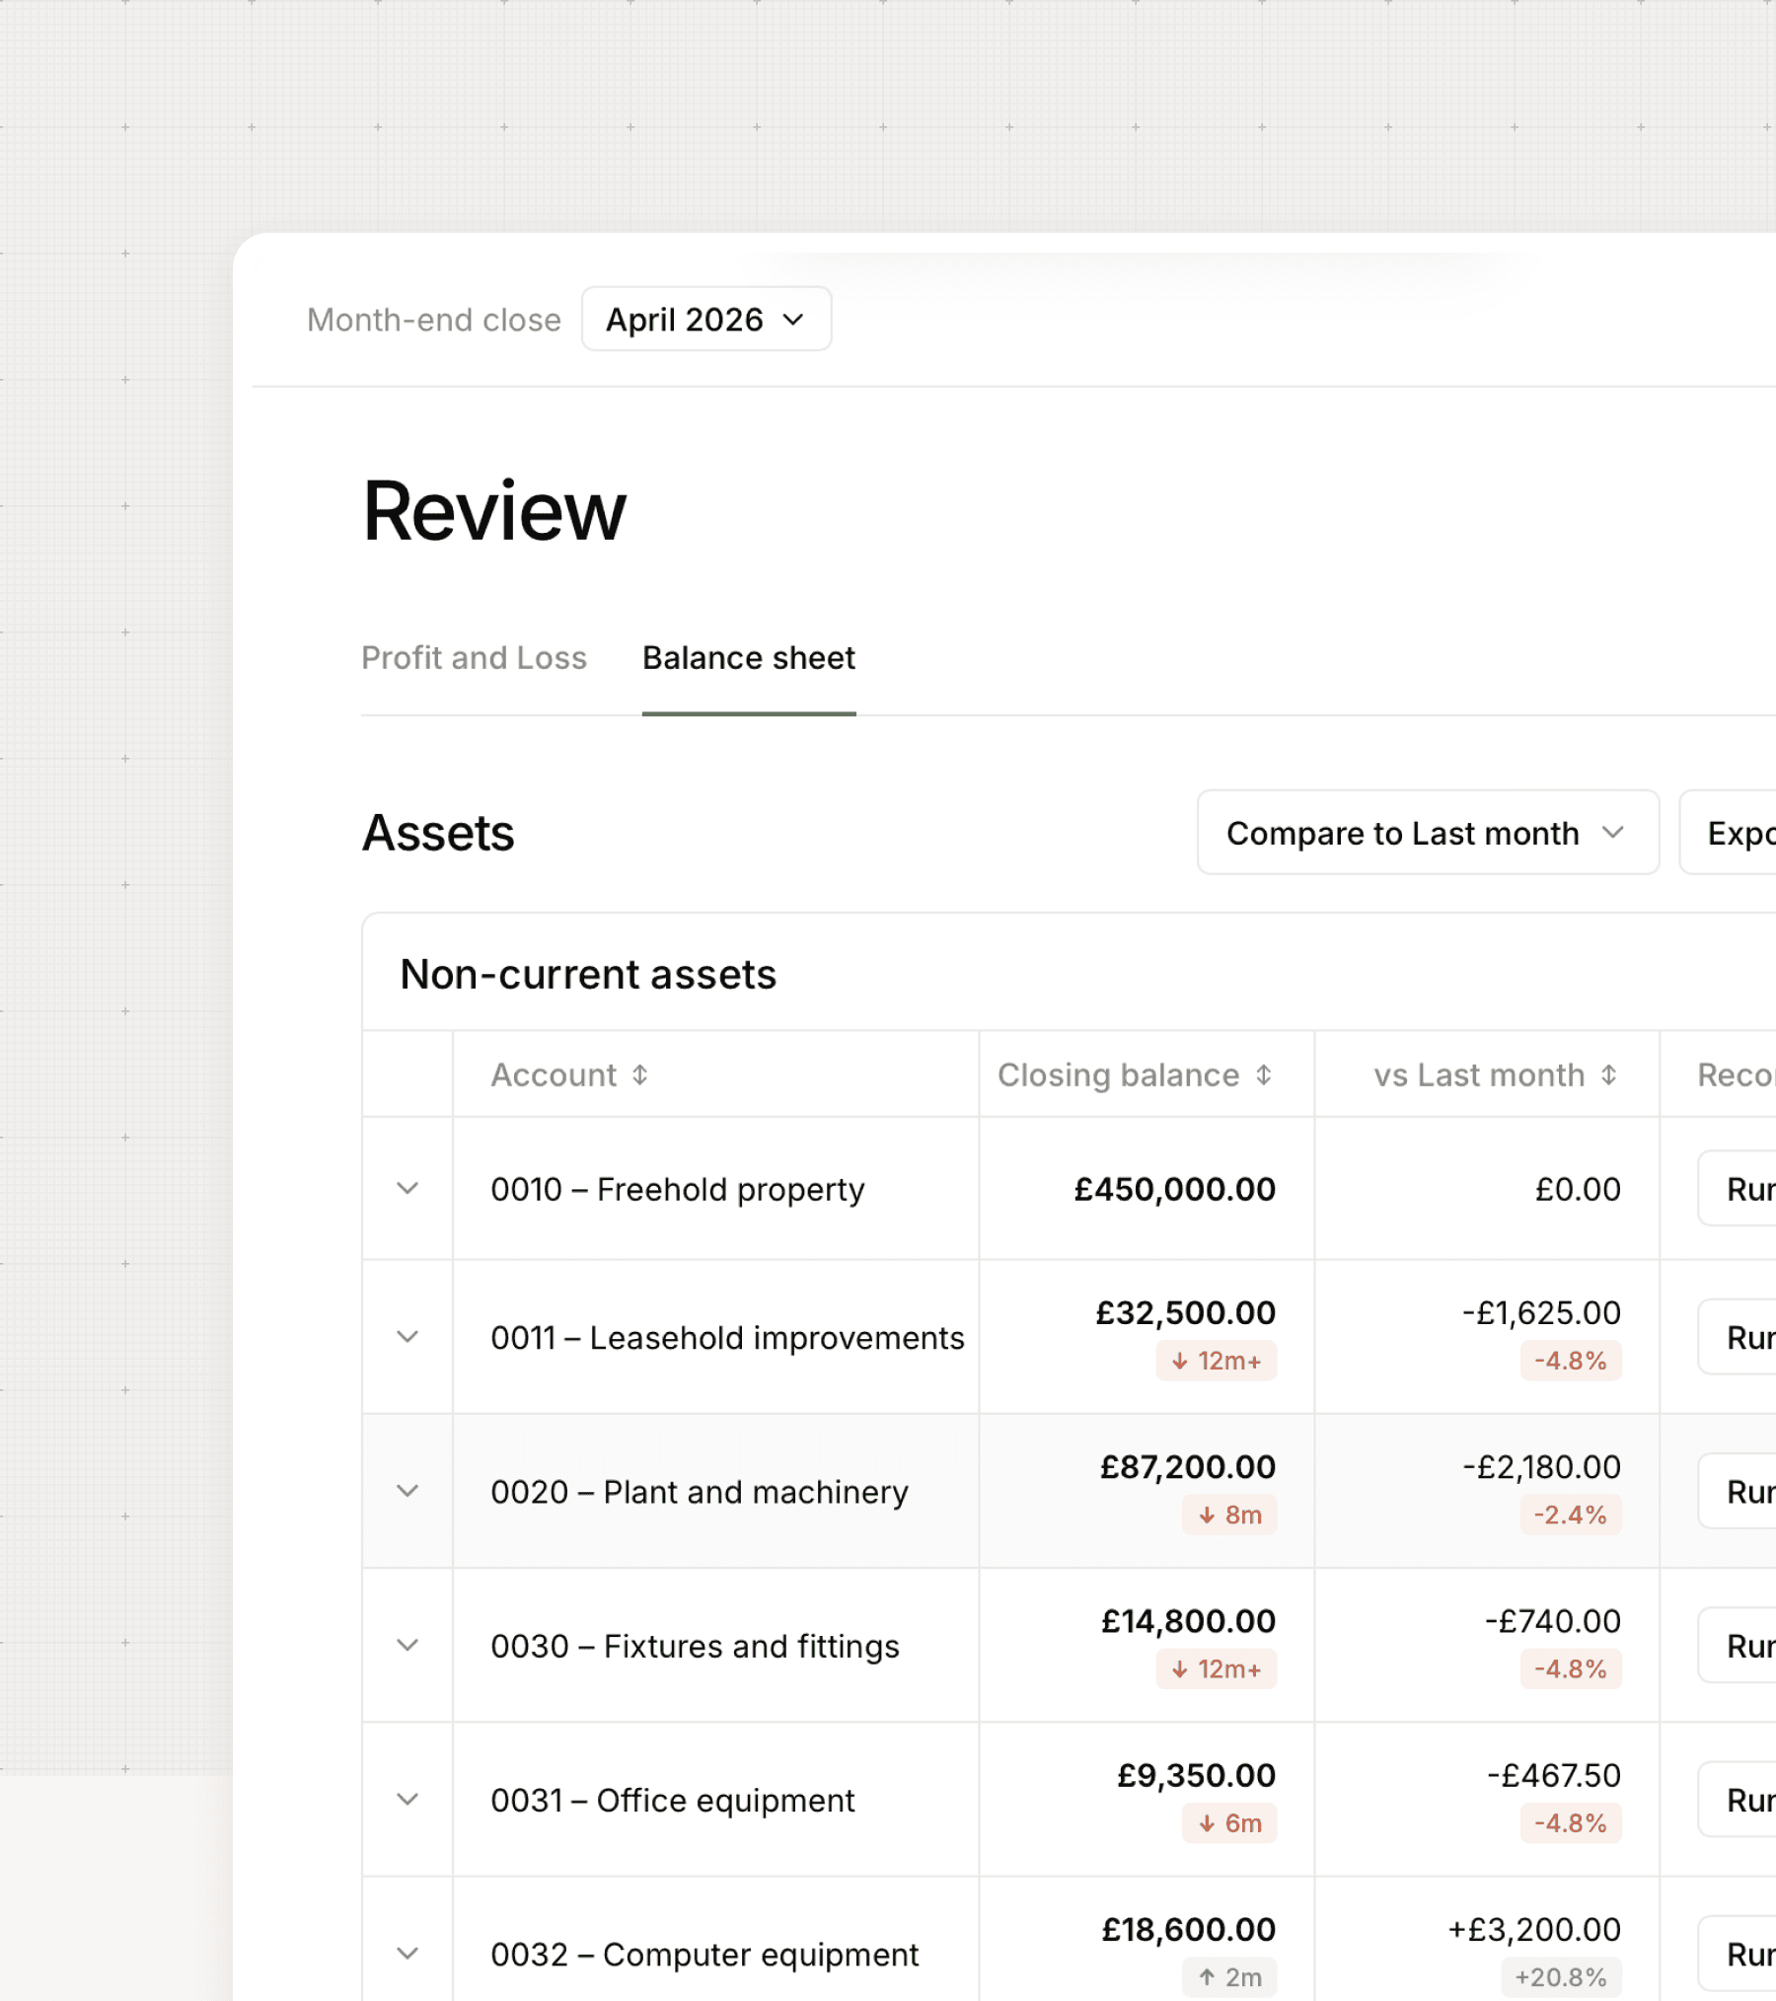The image size is (1776, 2001).
Task: Open the Compare to Last month dropdown
Action: (1428, 833)
